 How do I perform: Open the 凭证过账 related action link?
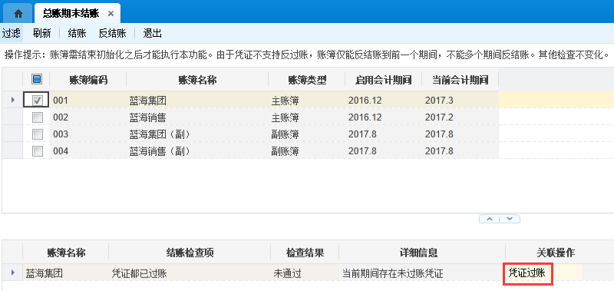[x=527, y=273]
